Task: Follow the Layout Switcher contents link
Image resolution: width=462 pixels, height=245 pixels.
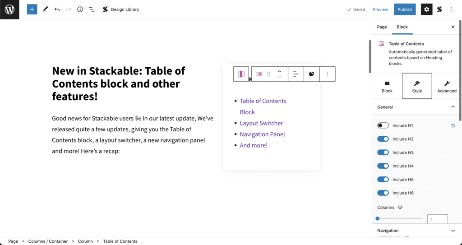Action: (x=261, y=123)
